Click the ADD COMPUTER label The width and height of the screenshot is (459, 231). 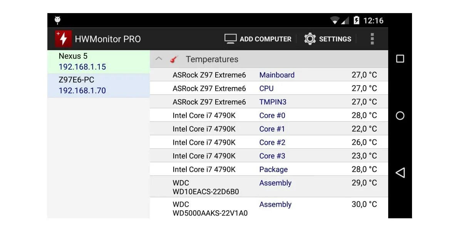coord(266,39)
